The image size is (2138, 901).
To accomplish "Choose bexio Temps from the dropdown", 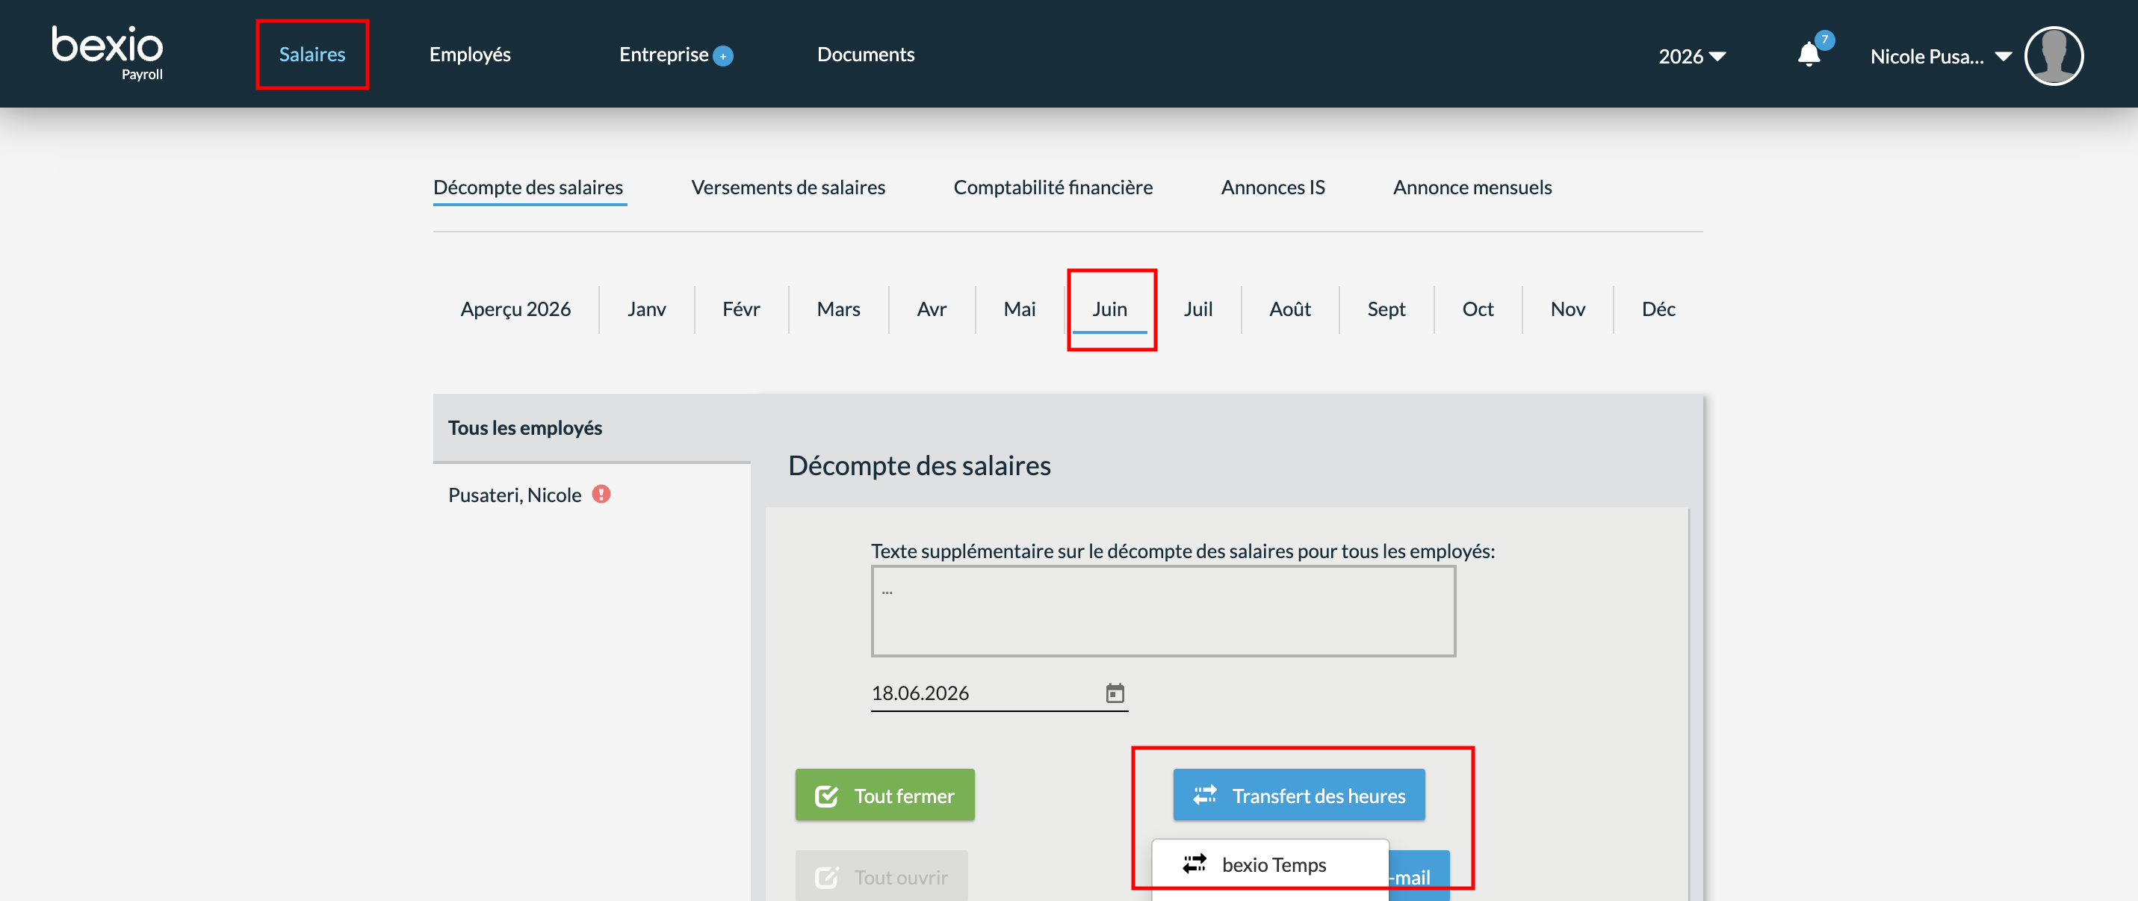I will [x=1270, y=865].
